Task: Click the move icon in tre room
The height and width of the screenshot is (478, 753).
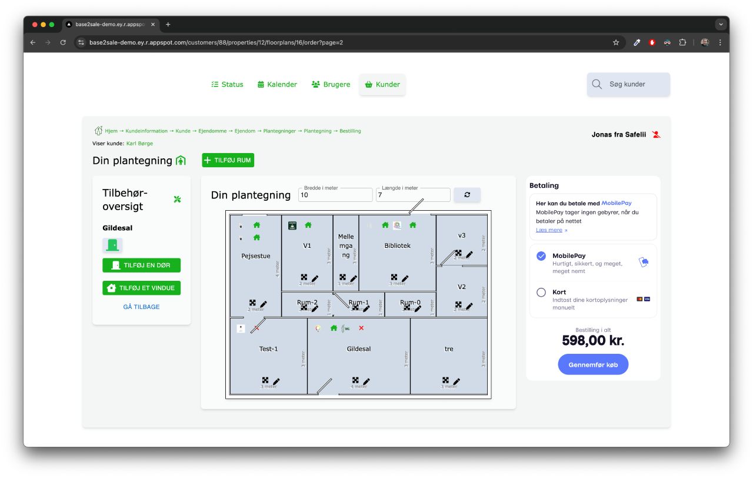Action: click(445, 380)
